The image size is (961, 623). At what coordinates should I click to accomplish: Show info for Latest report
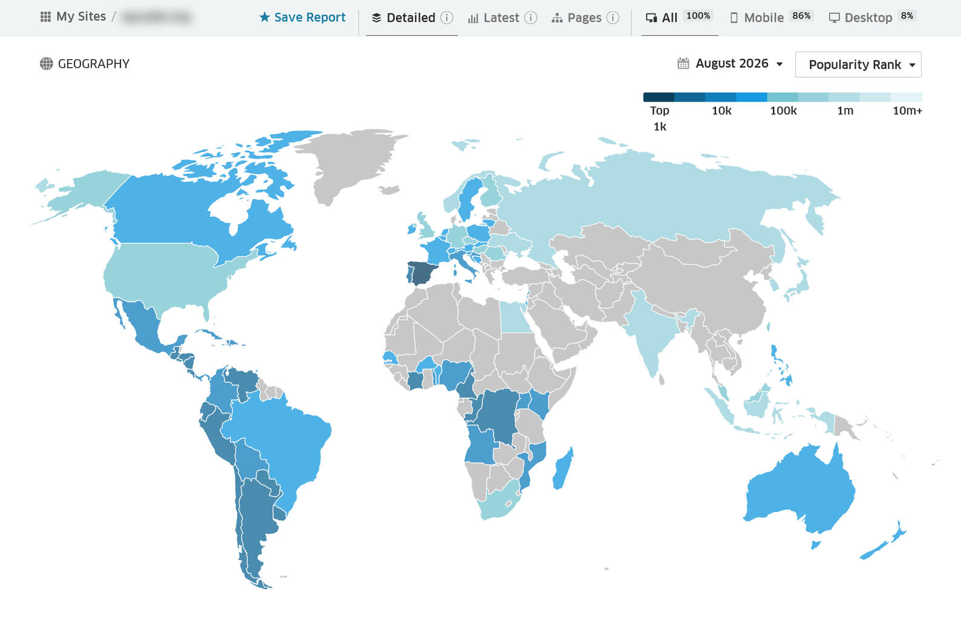click(530, 18)
